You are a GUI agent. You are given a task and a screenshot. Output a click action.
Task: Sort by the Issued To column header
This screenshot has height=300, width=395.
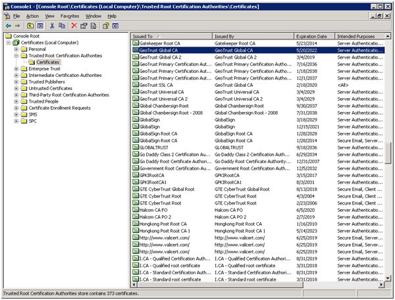pos(172,36)
